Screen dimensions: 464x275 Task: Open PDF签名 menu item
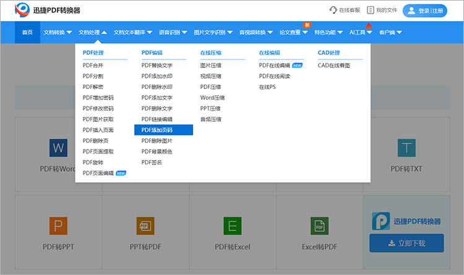(x=152, y=163)
